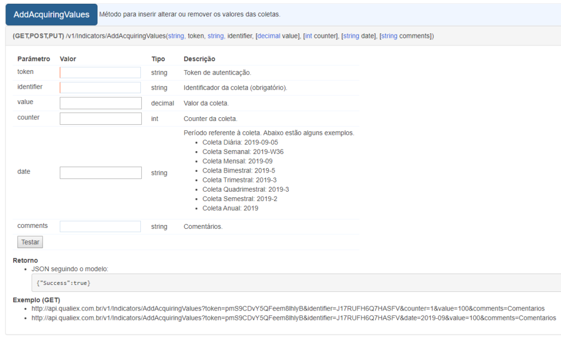
Task: Click 'Coleta Diária: 2019-09-05' example
Action: tap(240, 142)
